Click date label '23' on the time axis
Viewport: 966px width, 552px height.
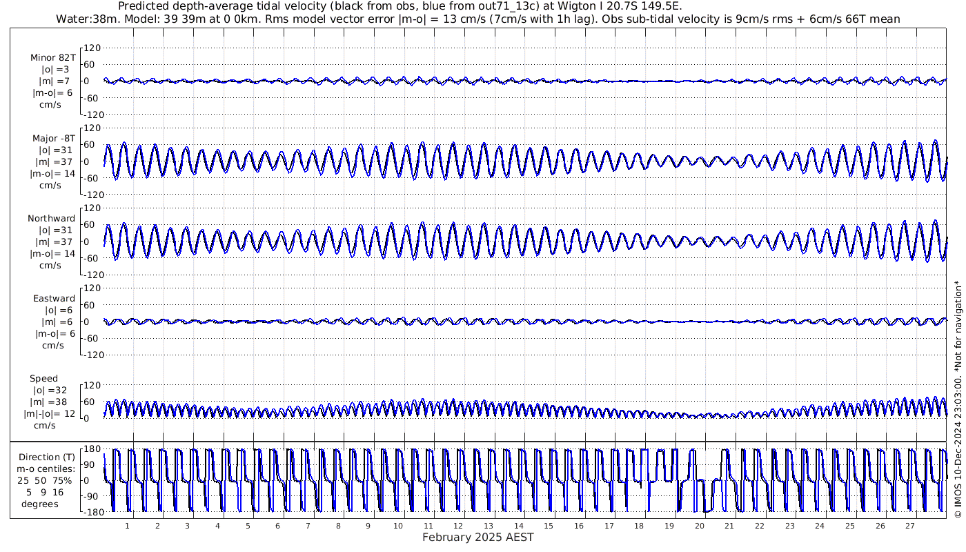(790, 526)
